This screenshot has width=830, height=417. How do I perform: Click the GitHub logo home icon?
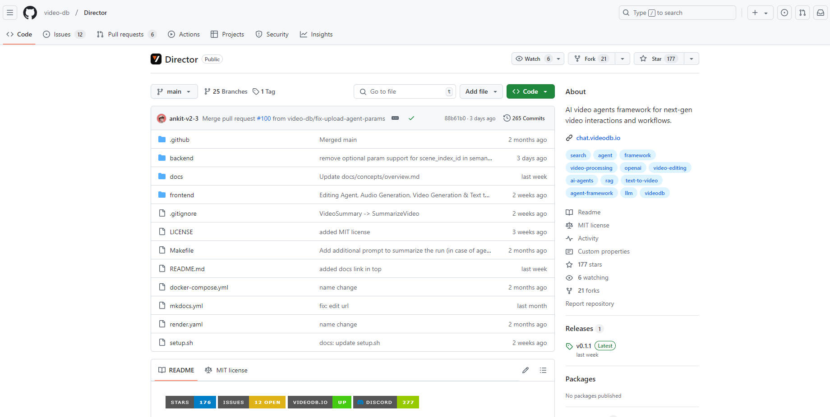click(x=30, y=13)
